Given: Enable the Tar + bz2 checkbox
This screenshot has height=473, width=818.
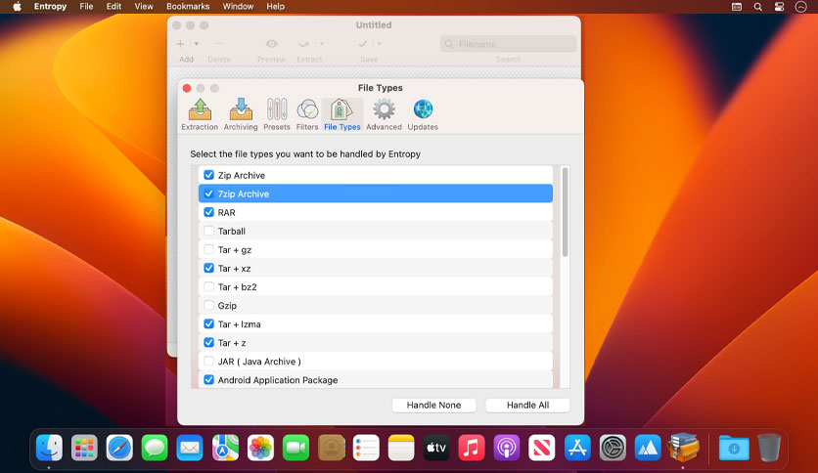Looking at the screenshot, I should click(x=208, y=286).
